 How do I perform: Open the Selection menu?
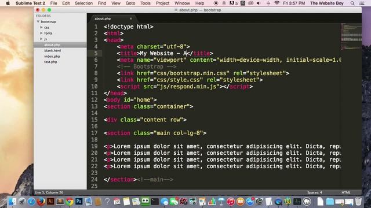click(x=83, y=3)
